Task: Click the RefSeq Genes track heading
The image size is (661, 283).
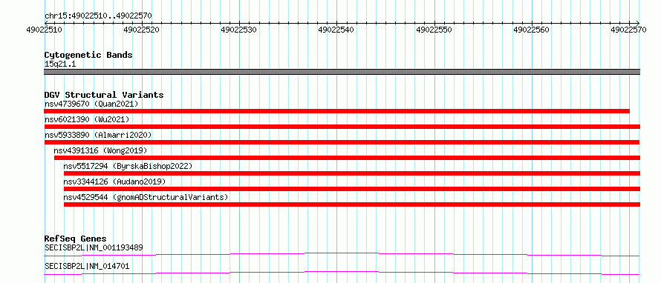Action: point(76,239)
